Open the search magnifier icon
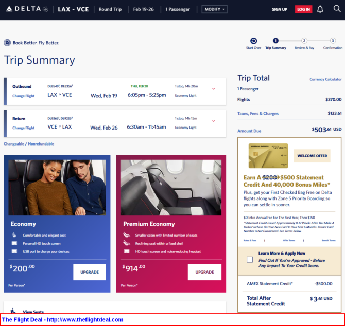 pyautogui.click(x=337, y=9)
